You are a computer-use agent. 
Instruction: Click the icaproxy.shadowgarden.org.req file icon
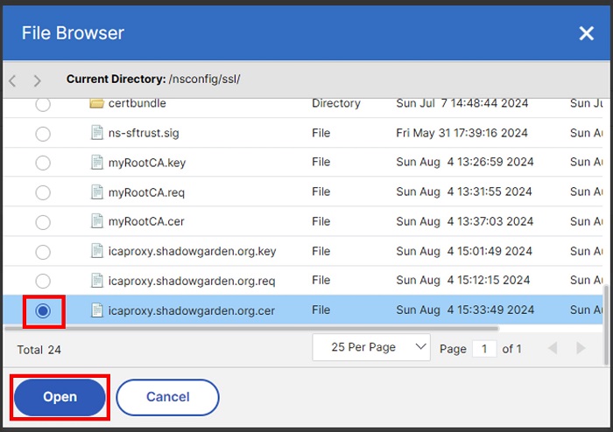(x=97, y=281)
